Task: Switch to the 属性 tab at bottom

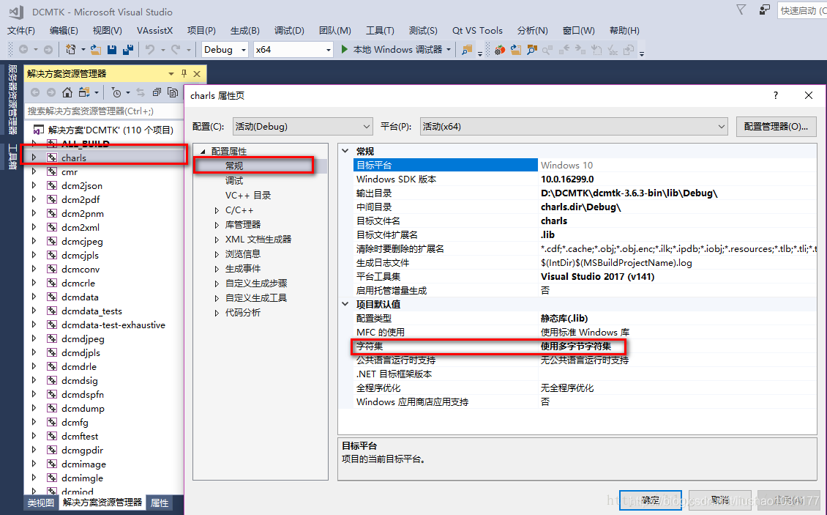Action: [160, 503]
